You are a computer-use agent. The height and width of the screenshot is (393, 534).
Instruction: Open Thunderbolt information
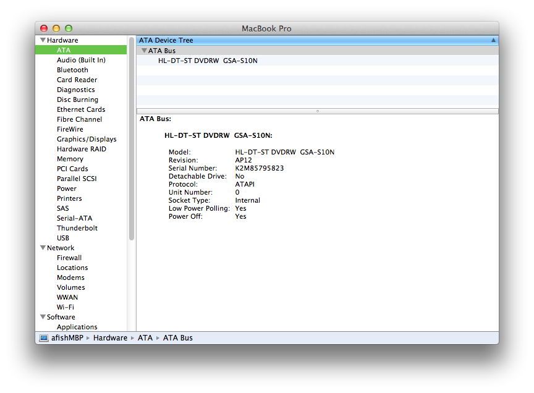pyautogui.click(x=77, y=228)
